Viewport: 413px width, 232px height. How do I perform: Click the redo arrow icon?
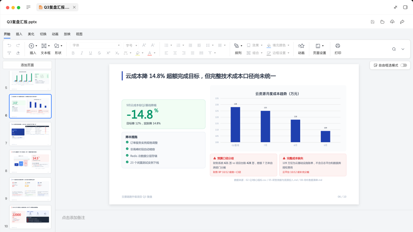pyautogui.click(x=18, y=45)
